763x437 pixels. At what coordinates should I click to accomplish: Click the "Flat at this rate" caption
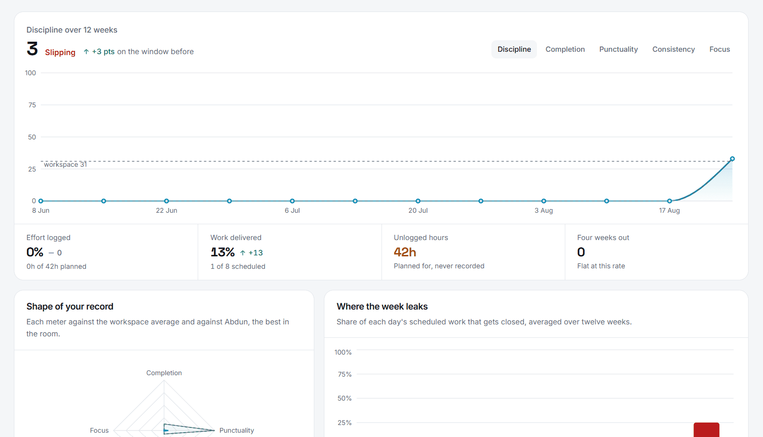pos(601,266)
